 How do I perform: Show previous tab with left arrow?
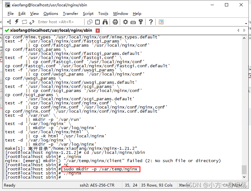pos(238,30)
